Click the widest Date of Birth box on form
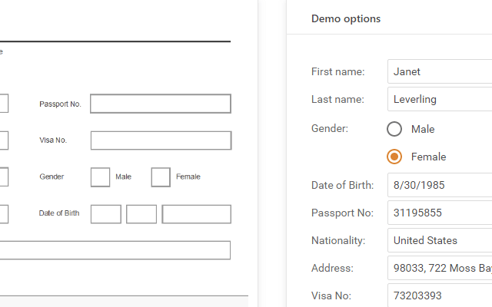Image resolution: width=492 pixels, height=307 pixels. tap(196, 214)
